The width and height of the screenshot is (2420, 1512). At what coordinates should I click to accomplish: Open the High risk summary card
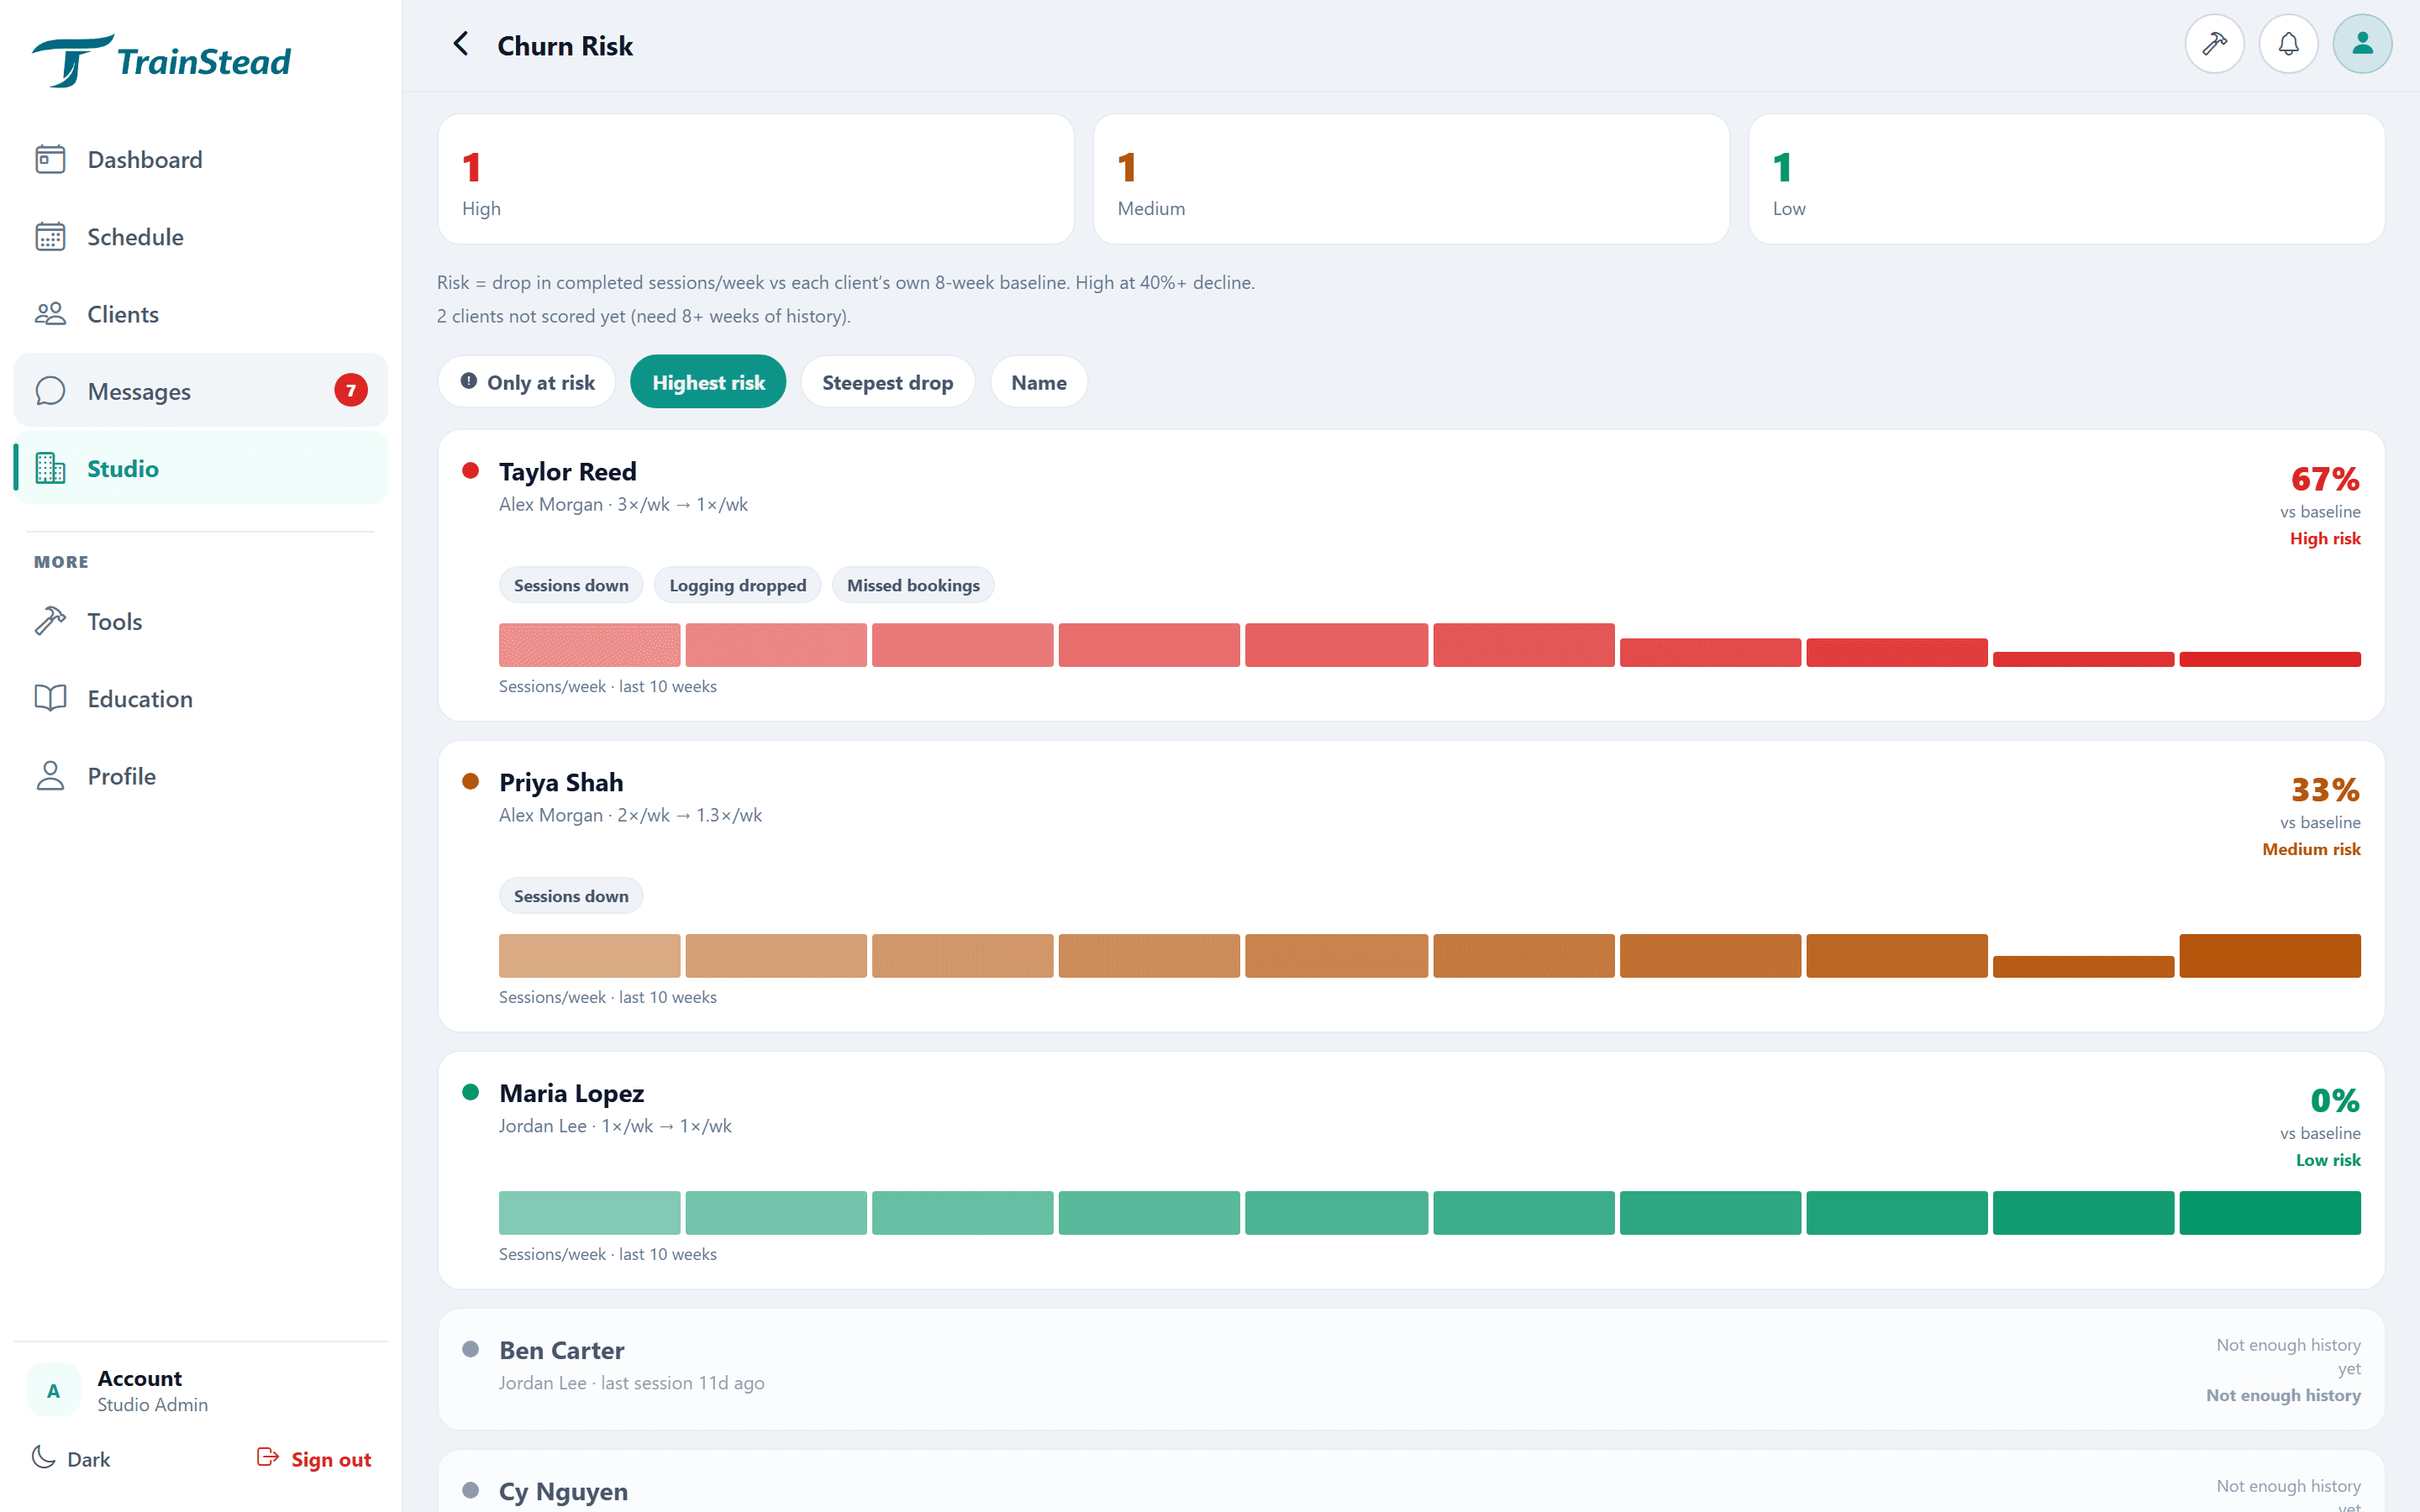click(756, 179)
